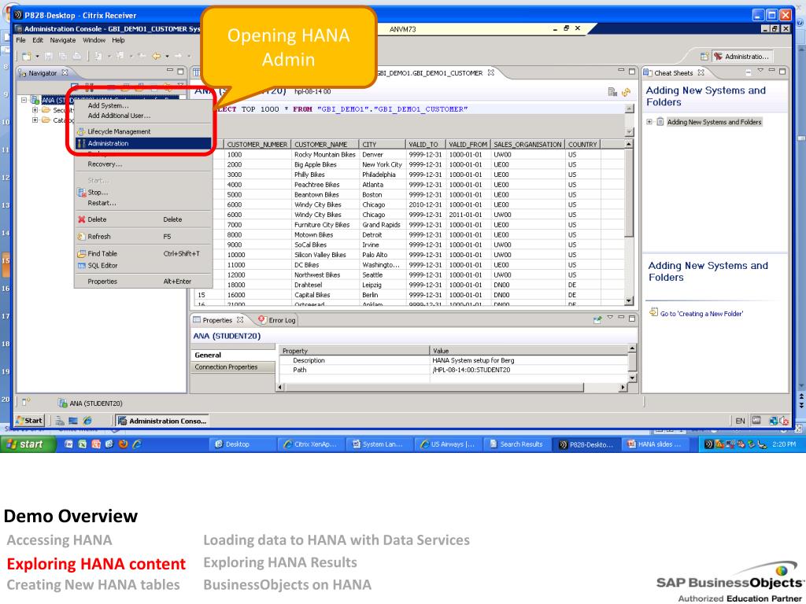The width and height of the screenshot is (806, 604).
Task: Select the General properties section
Action: tap(233, 355)
